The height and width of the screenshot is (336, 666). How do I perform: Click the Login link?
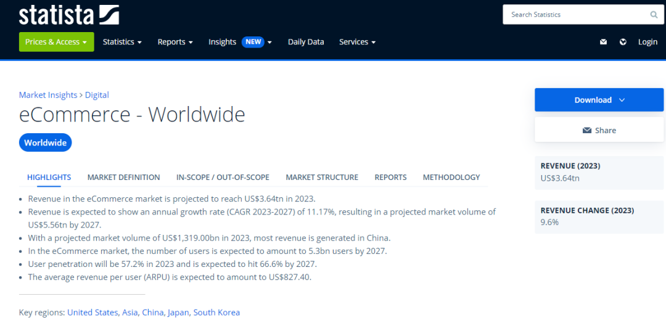point(647,42)
